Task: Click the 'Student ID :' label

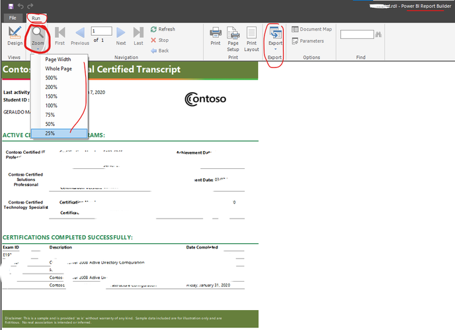Action: 17,99
